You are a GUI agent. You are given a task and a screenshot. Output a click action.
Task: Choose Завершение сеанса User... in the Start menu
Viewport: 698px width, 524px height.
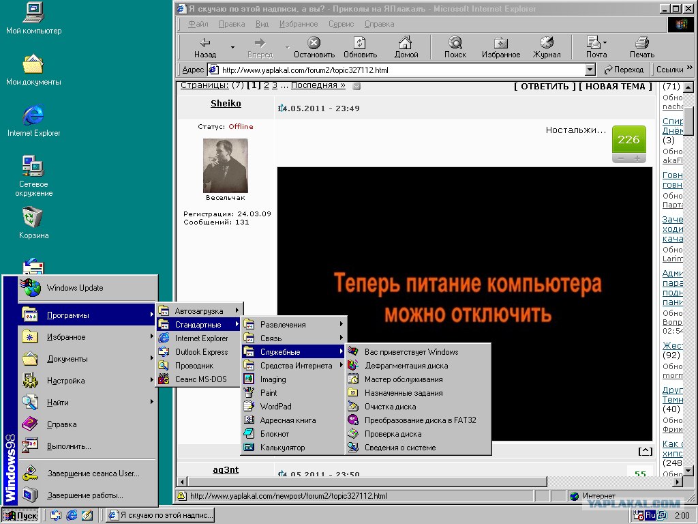88,474
